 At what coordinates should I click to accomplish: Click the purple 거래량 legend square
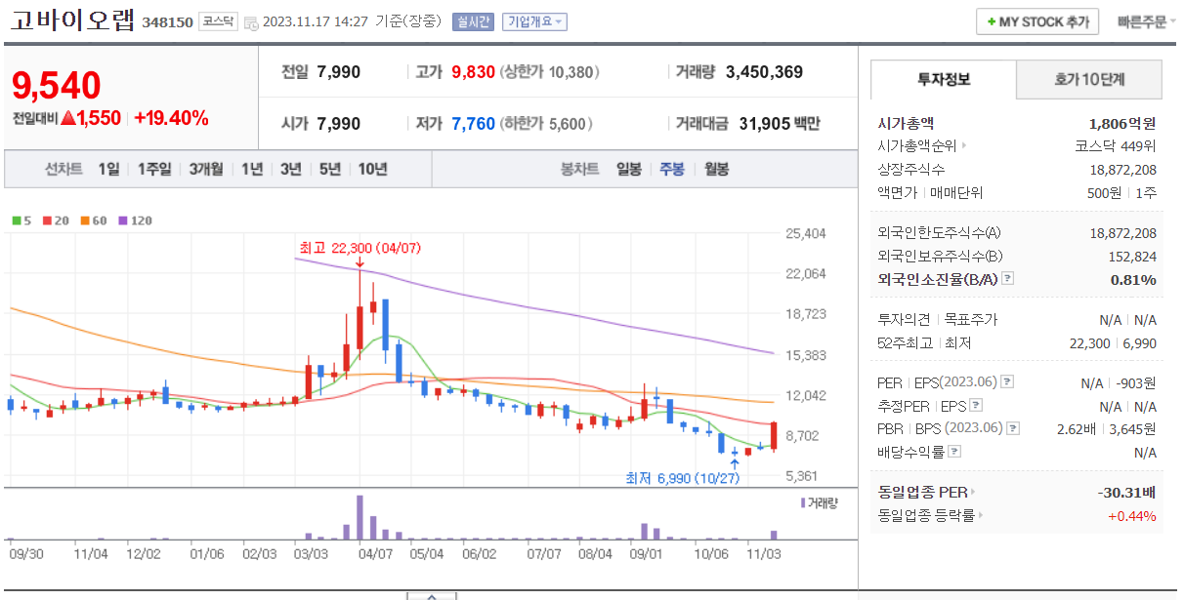point(802,502)
